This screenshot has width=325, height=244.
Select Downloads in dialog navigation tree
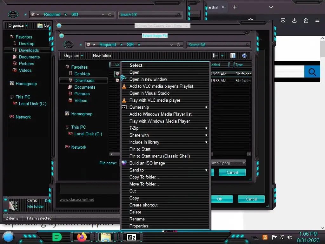(84, 80)
